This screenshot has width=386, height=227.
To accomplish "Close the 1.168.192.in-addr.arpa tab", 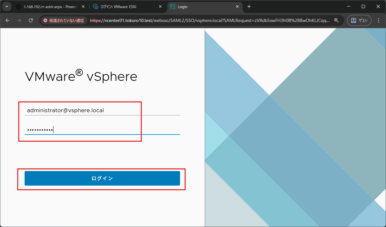I will [x=83, y=7].
